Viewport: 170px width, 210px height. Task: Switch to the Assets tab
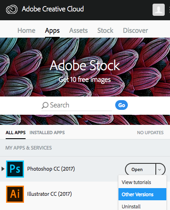click(78, 30)
